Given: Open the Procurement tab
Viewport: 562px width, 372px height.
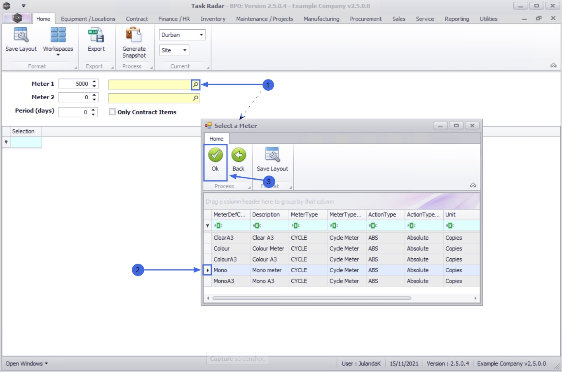Looking at the screenshot, I should point(366,19).
